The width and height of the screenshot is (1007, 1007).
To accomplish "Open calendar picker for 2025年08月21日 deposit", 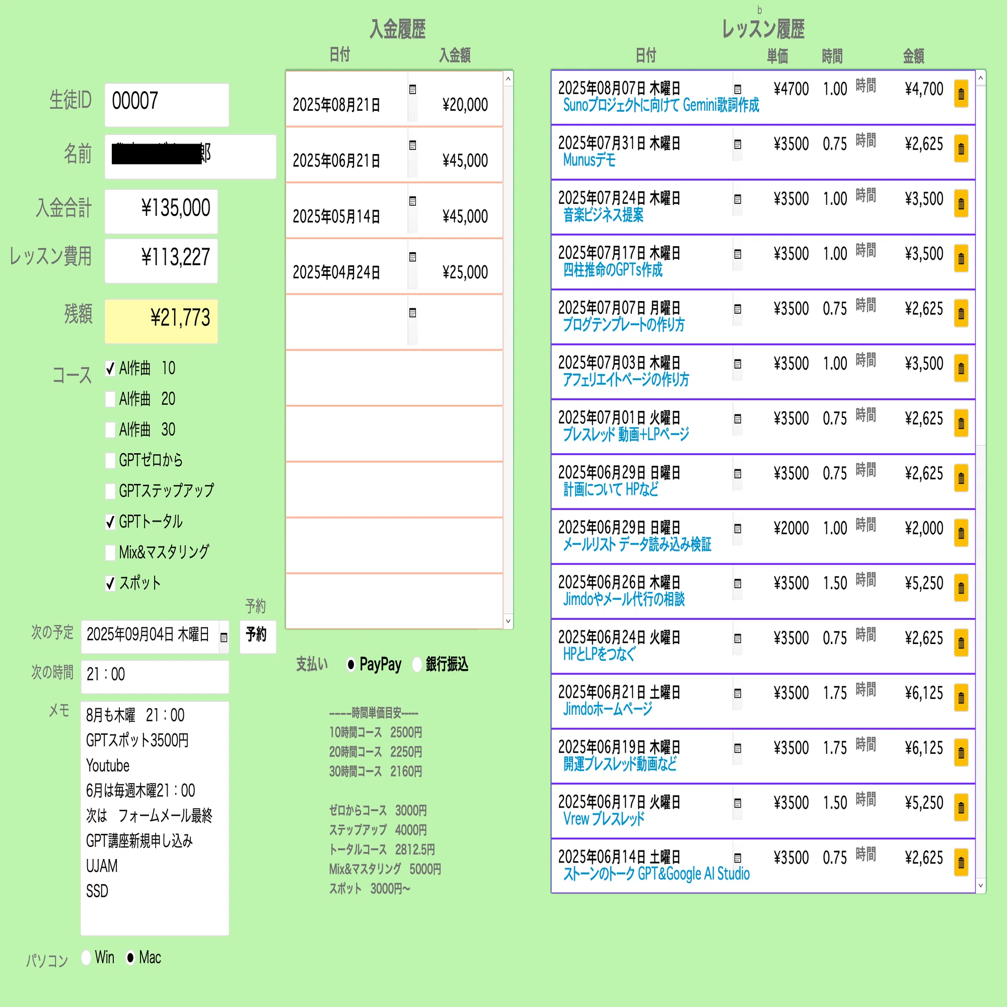I will coord(412,90).
